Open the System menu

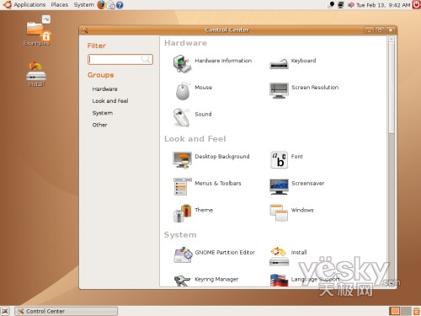coord(84,5)
